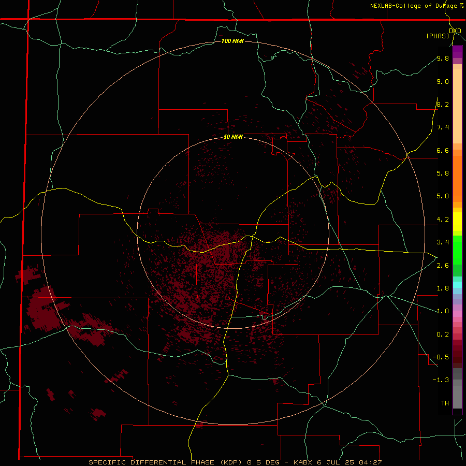Click the 4.2 scale value
This screenshot has width=466, height=466.
coord(443,220)
